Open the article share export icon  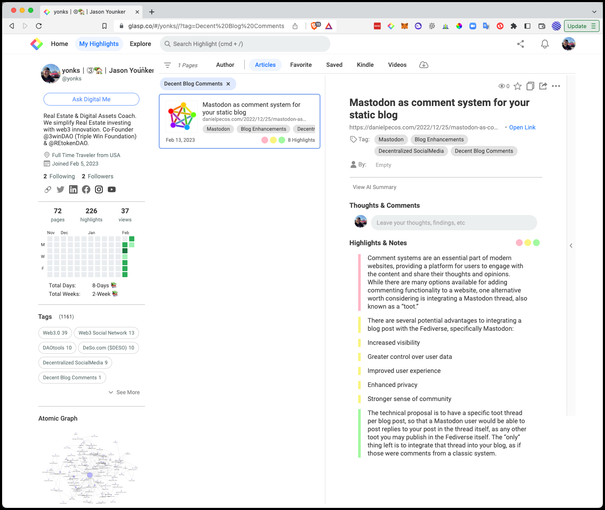click(543, 86)
